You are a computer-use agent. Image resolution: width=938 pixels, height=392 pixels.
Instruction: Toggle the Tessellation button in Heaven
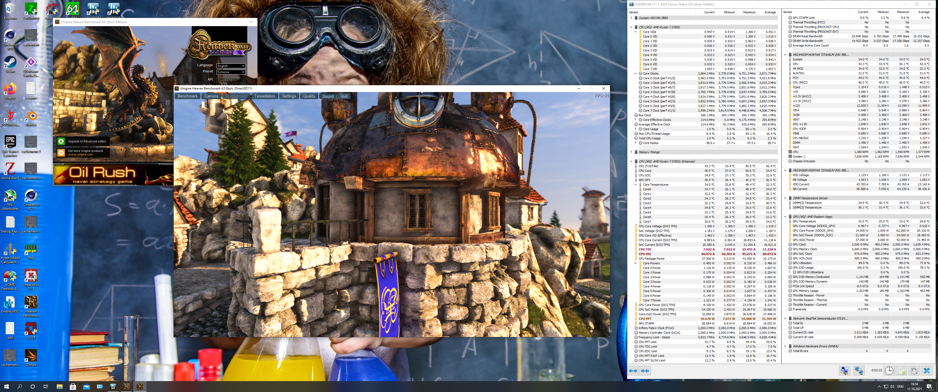(264, 96)
